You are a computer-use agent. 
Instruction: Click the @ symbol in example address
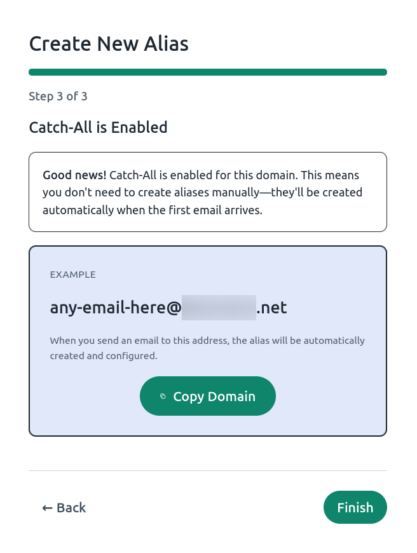tap(174, 308)
